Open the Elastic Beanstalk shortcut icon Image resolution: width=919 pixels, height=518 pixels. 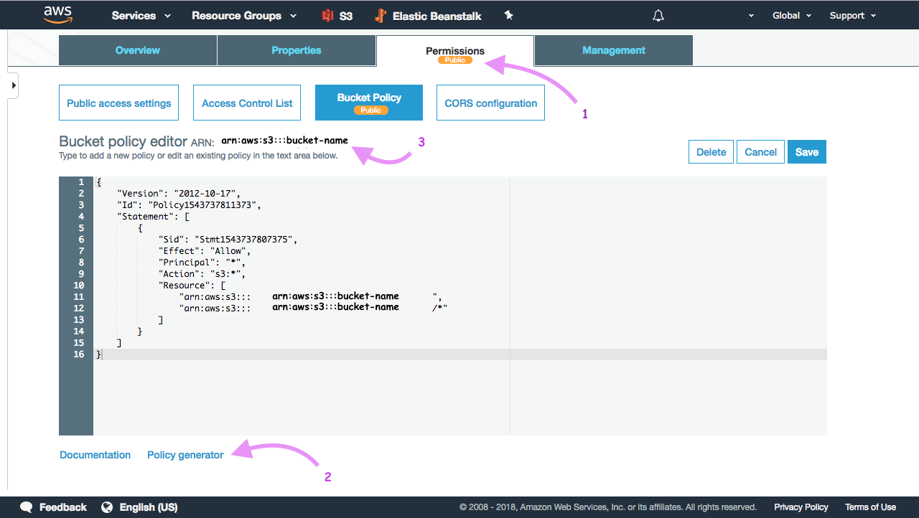click(379, 15)
